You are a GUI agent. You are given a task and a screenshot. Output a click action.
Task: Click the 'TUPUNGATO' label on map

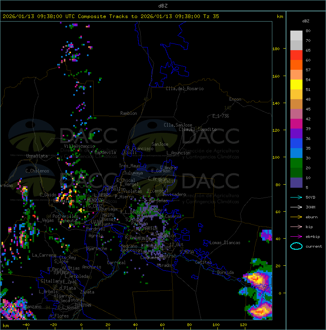pos(63,273)
